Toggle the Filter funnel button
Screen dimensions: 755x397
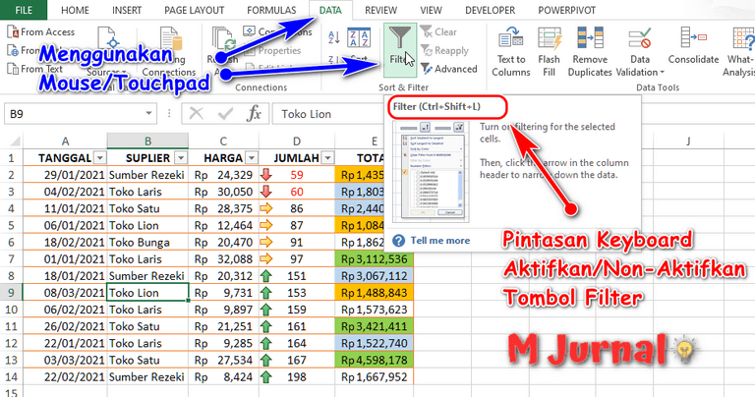click(400, 49)
